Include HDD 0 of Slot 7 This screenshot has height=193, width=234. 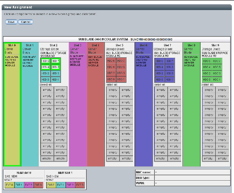tap(159, 79)
